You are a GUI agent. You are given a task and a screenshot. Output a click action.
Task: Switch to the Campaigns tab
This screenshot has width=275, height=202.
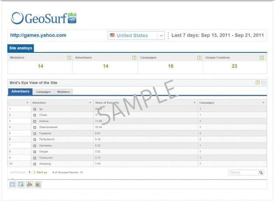[43, 92]
